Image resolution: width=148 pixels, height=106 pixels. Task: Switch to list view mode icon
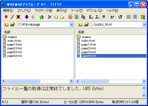click(128, 17)
